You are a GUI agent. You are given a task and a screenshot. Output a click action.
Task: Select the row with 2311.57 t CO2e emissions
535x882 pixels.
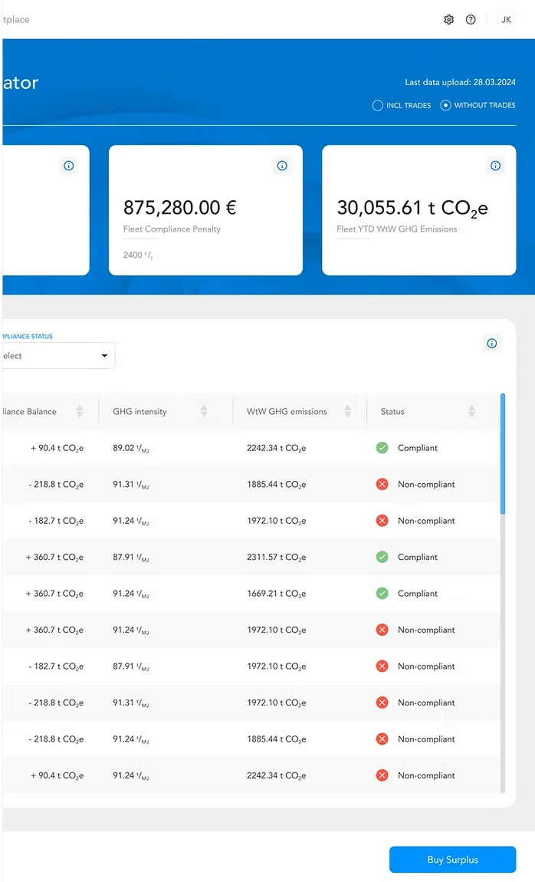276,558
